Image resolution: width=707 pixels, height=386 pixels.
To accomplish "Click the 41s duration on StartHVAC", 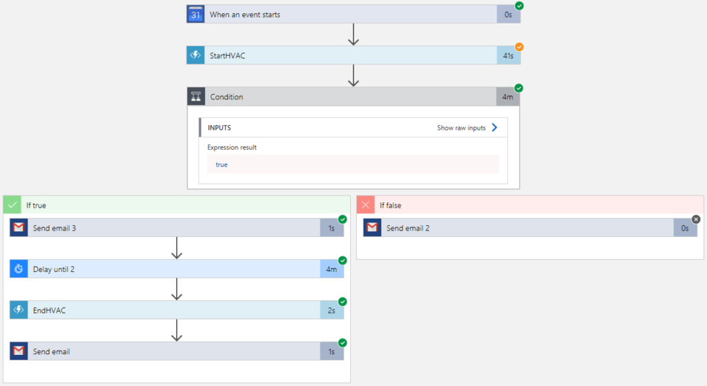I will click(508, 55).
